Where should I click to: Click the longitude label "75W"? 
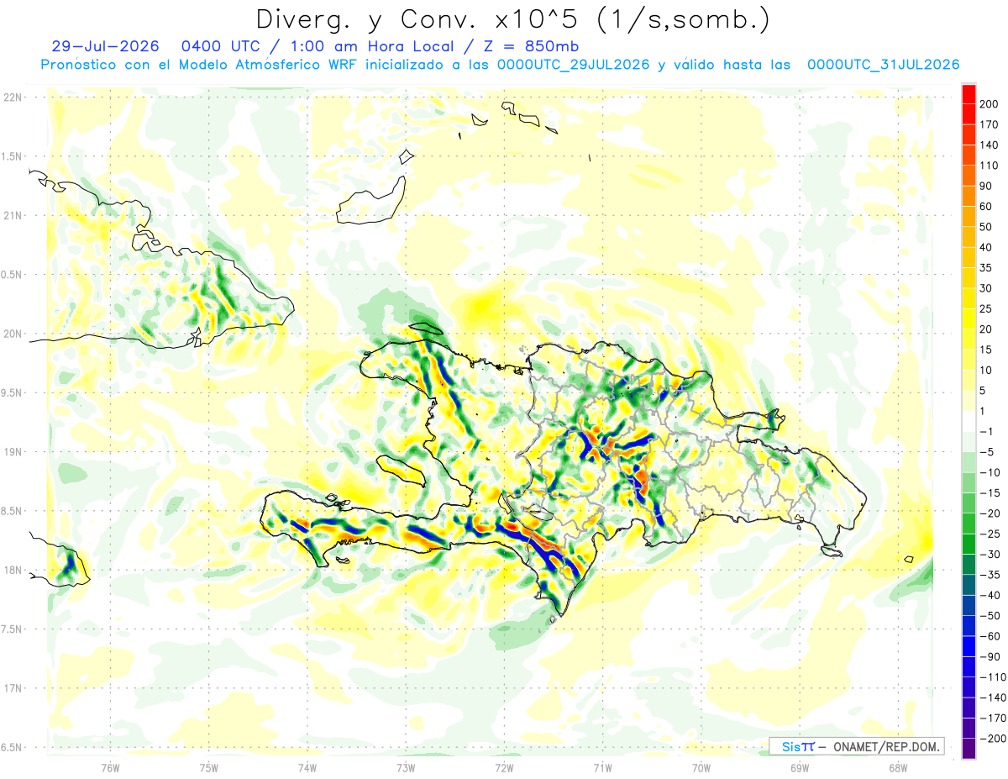[209, 767]
